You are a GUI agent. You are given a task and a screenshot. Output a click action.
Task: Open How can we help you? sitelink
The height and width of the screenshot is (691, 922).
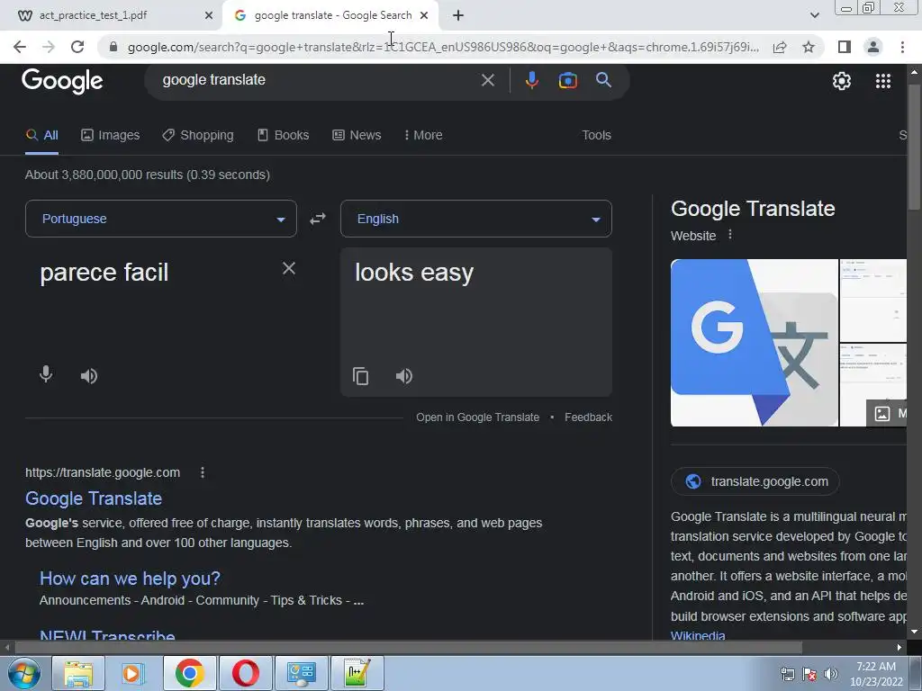point(130,579)
